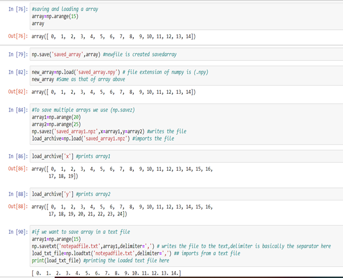Click the 'In [79]:' prompt label
Image resolution: width=343 pixels, height=278 pixels.
[x=18, y=54]
